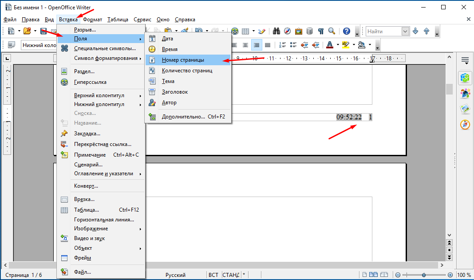Screen dimensions: 474x280
Task: Click the Styles and Formatting icon
Action: [12, 45]
